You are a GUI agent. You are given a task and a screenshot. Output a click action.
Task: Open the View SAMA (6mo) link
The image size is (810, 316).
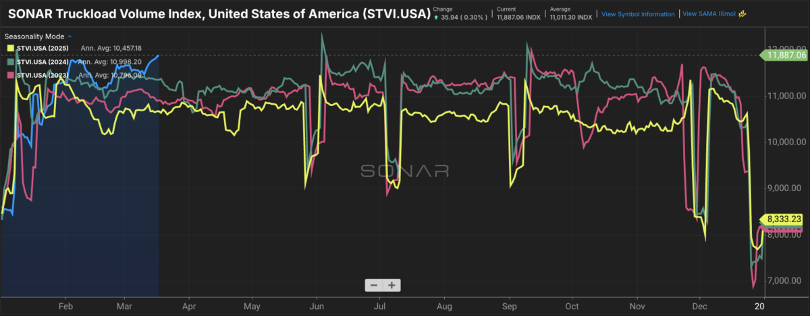[709, 14]
